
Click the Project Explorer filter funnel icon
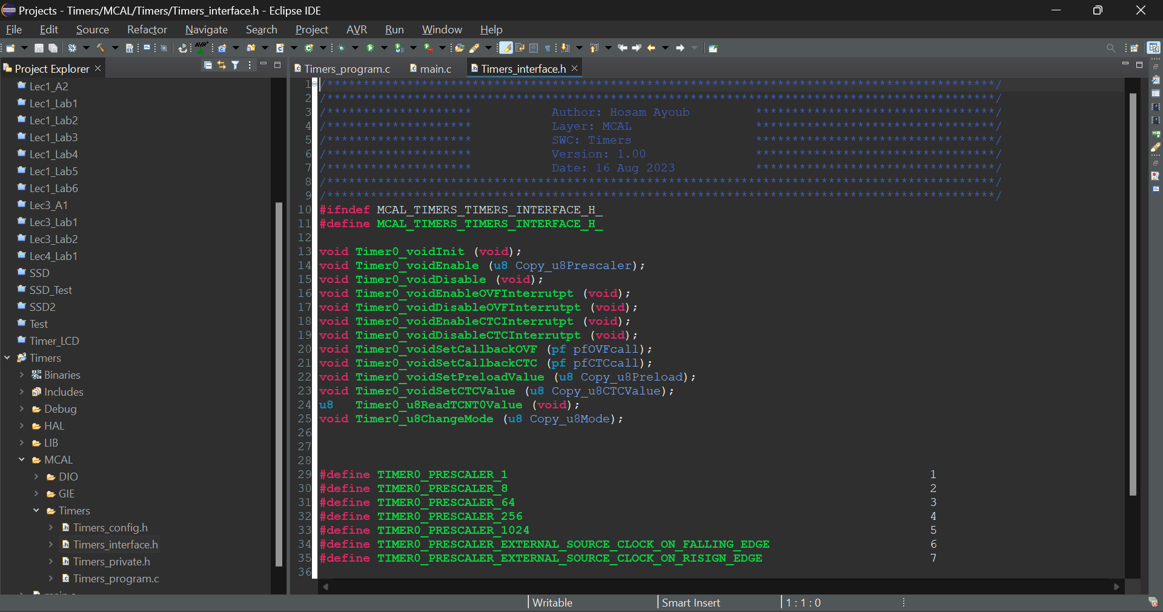236,65
